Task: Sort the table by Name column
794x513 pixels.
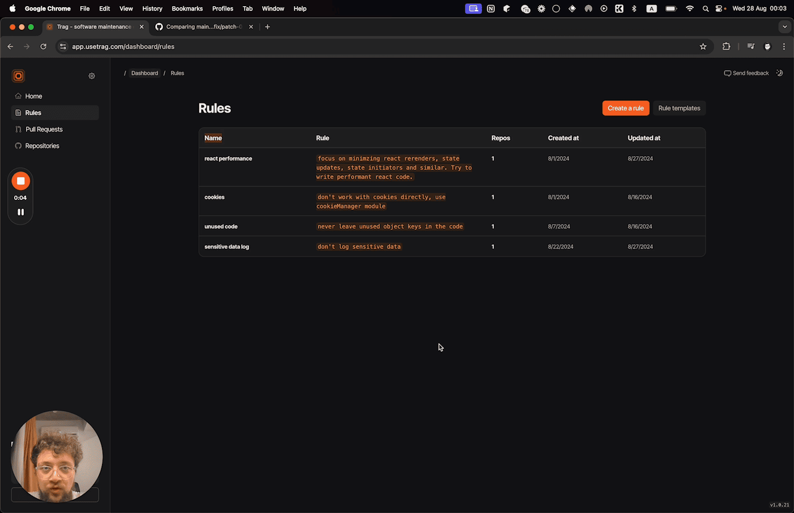Action: click(x=213, y=138)
